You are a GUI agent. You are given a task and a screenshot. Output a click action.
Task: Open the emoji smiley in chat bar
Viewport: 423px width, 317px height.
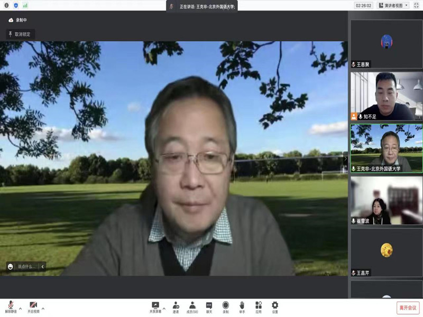(x=11, y=267)
